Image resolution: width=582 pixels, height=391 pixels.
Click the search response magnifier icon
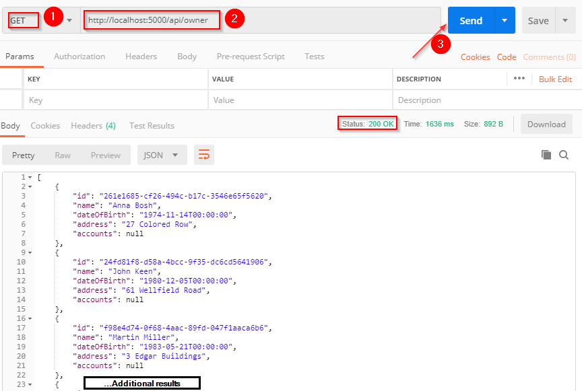pyautogui.click(x=564, y=155)
